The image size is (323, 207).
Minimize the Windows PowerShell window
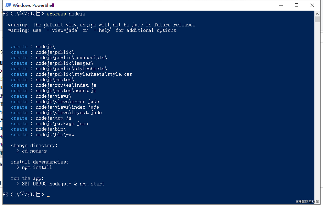(281, 5)
